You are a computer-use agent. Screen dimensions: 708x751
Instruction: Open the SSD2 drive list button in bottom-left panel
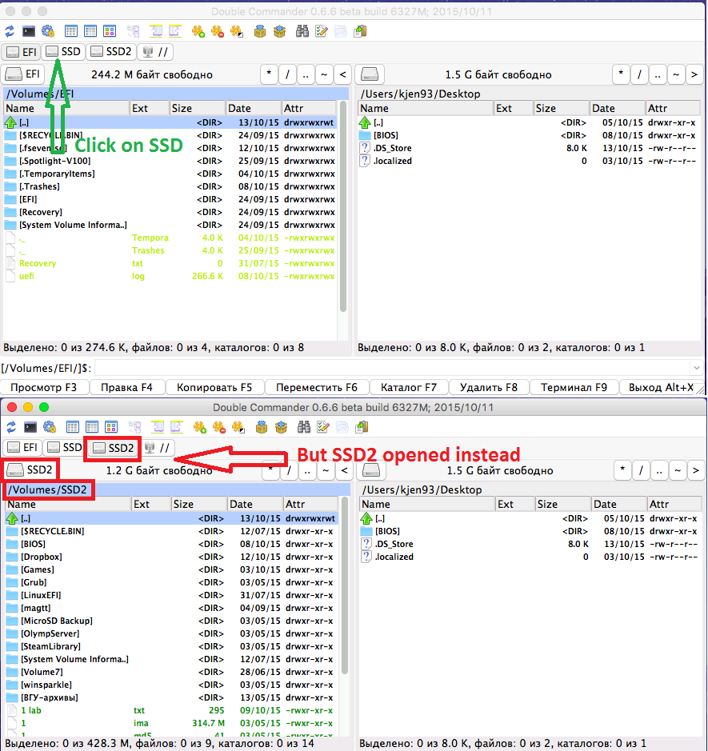[x=30, y=469]
